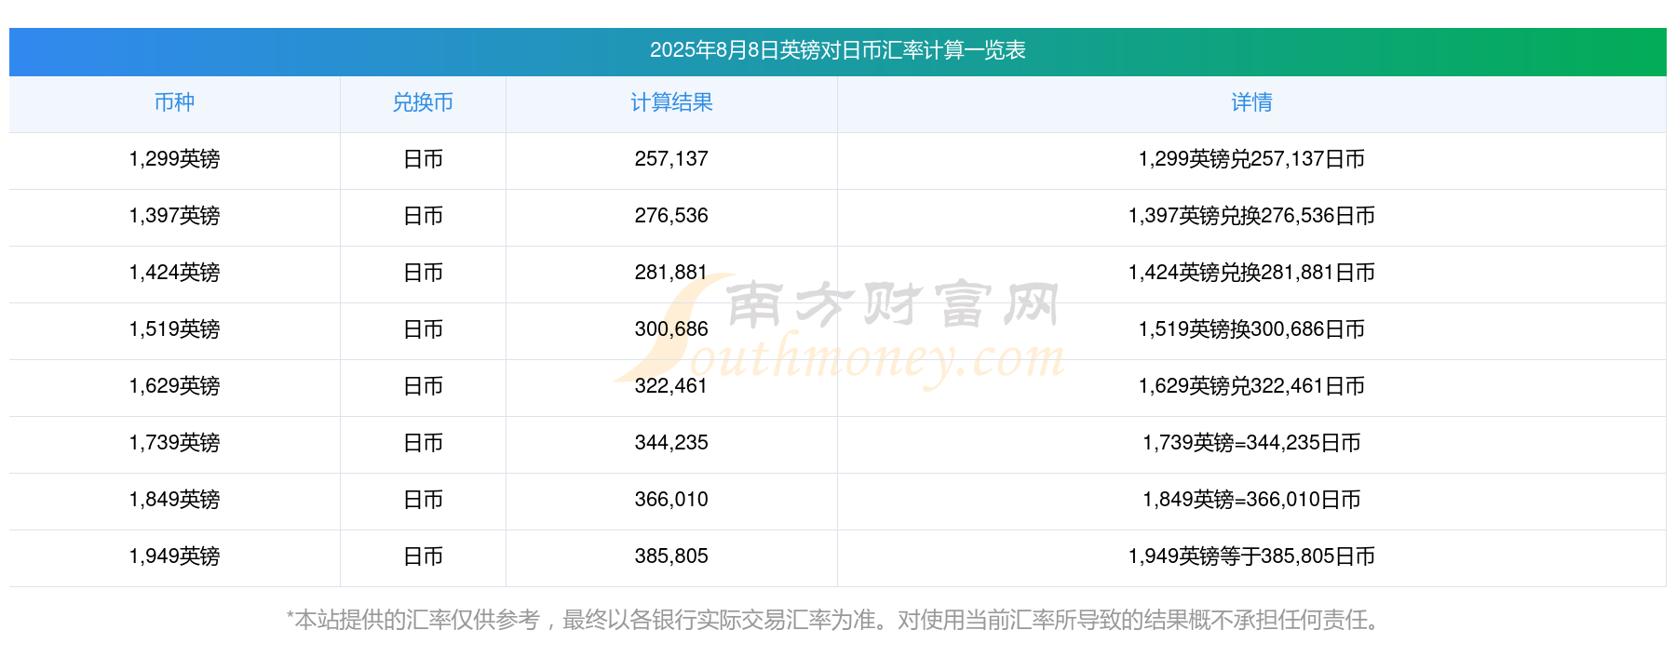Select the 1,739英镑 cell
Viewport: 1676px width, 670px height.
[174, 443]
